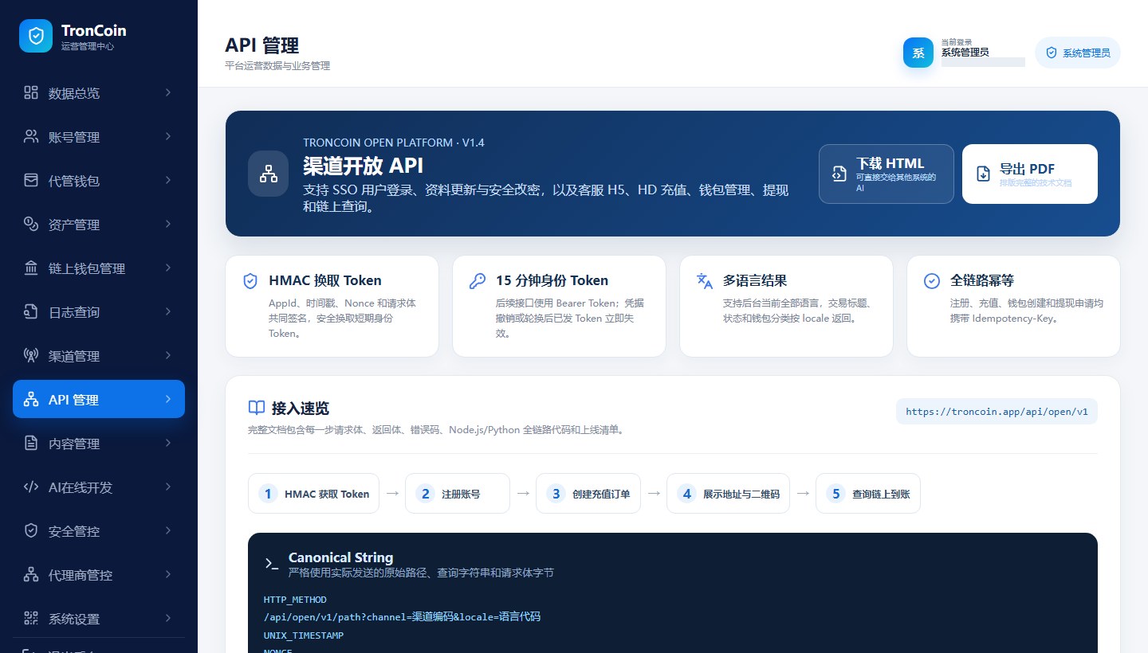Expand the 安全管控 chevron
This screenshot has width=1148, height=653.
(168, 530)
